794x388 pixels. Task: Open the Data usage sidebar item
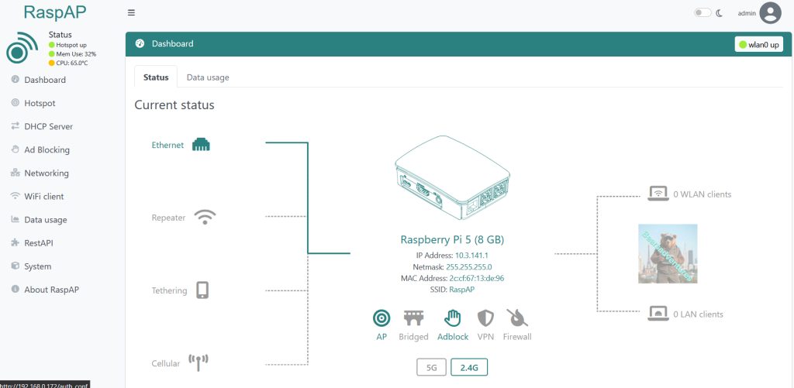(x=46, y=219)
